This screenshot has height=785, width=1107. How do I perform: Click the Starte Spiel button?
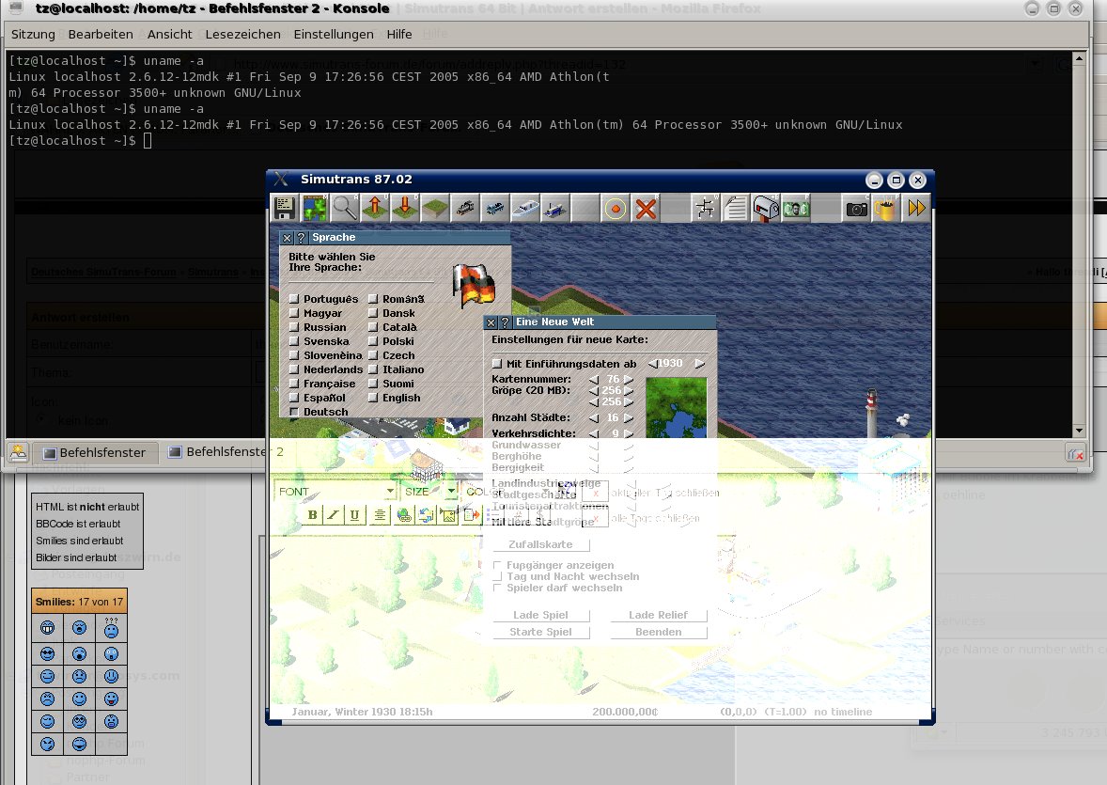[539, 632]
